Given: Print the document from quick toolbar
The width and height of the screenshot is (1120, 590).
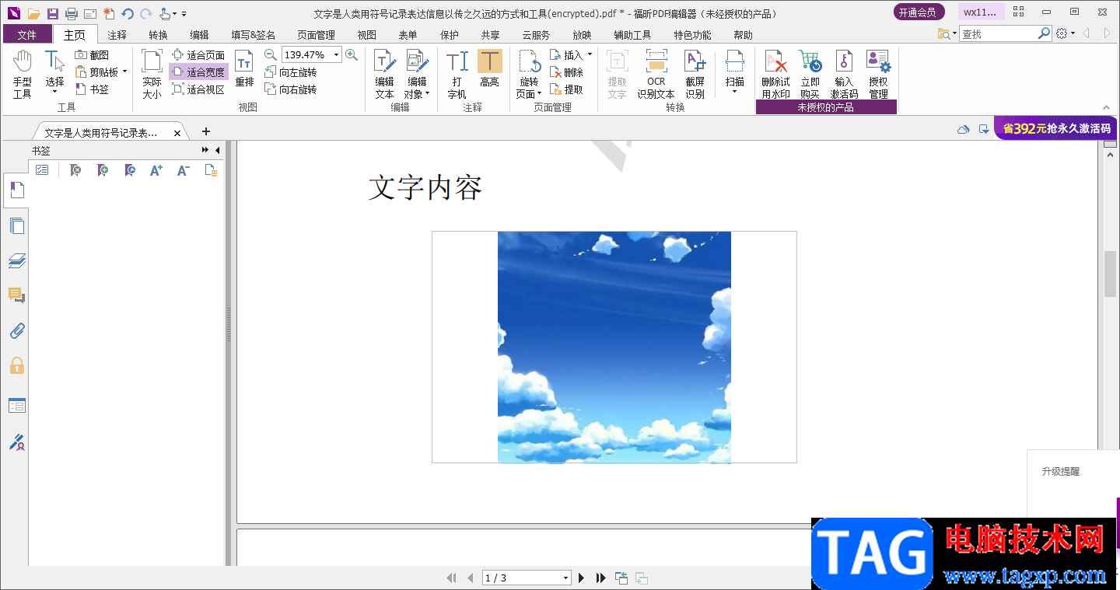Looking at the screenshot, I should [x=71, y=13].
